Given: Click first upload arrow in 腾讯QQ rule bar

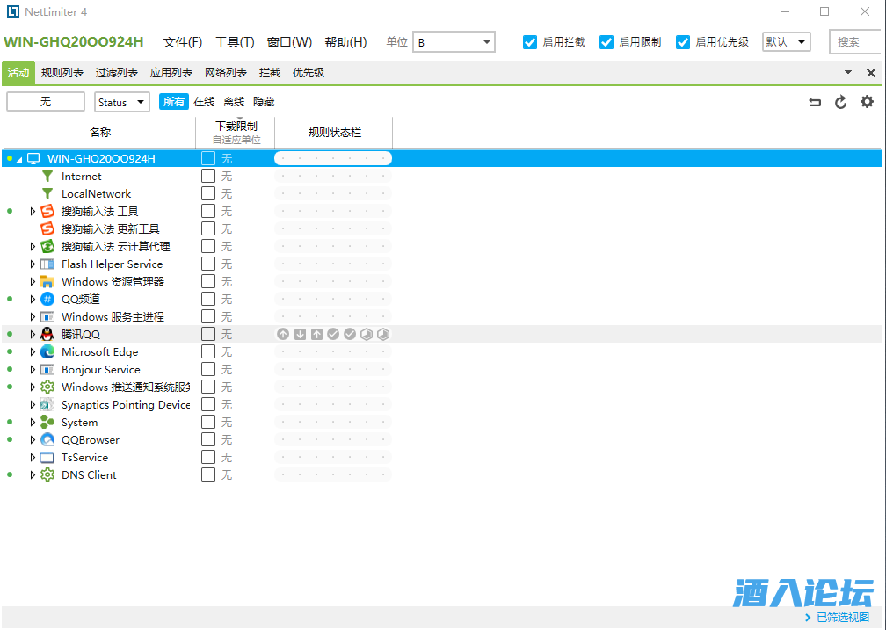Looking at the screenshot, I should 283,334.
